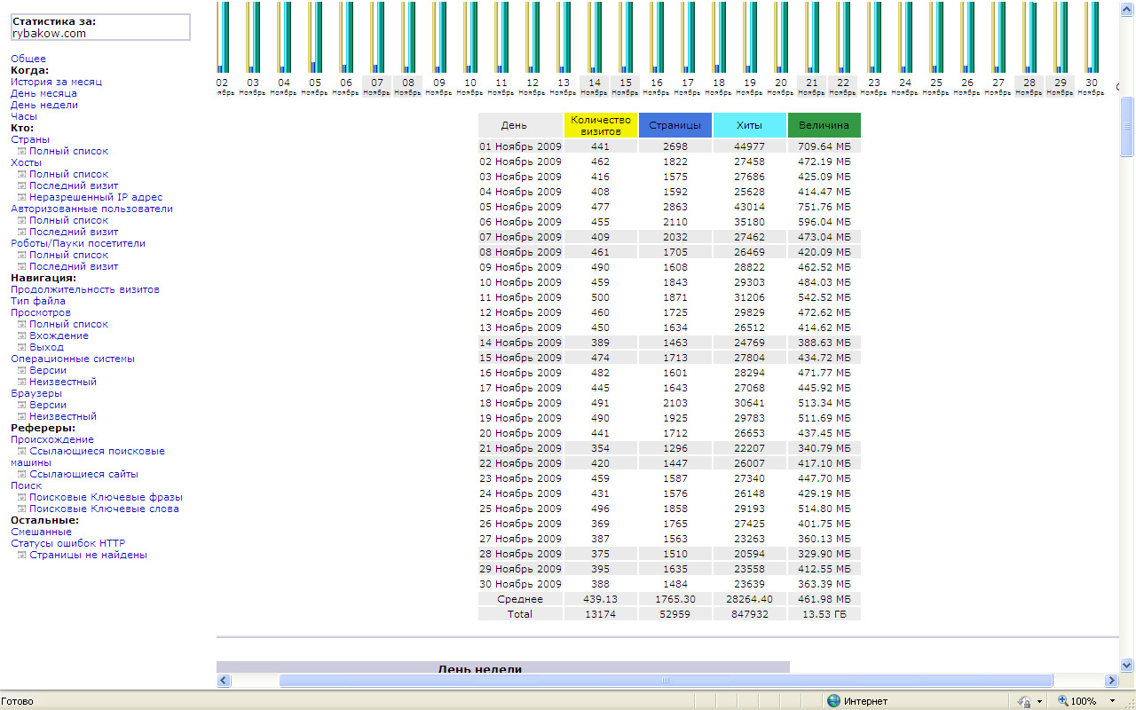This screenshot has height=710, width=1136.
Task: Click the Internet zone globe icon
Action: click(x=833, y=701)
